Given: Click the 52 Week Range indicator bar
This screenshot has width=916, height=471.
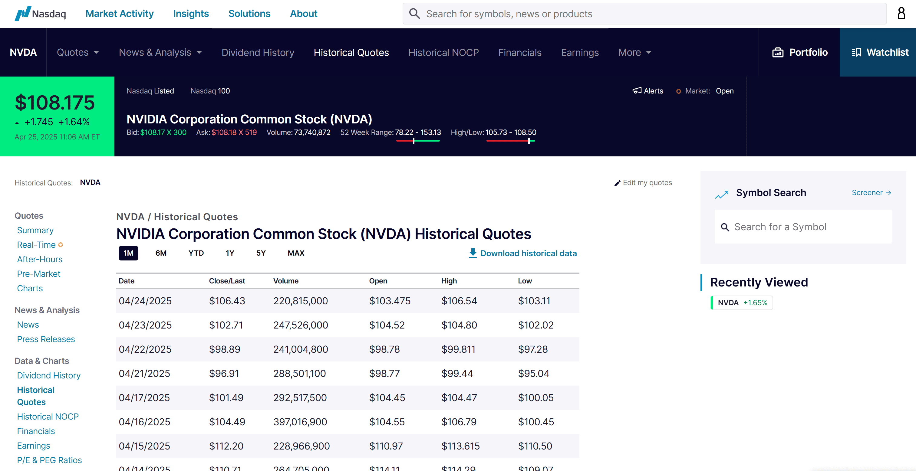Looking at the screenshot, I should [418, 141].
